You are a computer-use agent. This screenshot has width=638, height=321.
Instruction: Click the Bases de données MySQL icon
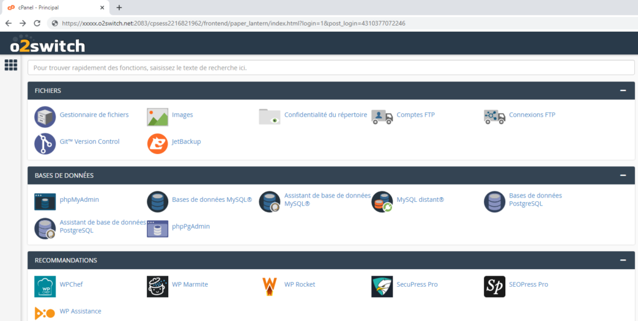pos(158,202)
